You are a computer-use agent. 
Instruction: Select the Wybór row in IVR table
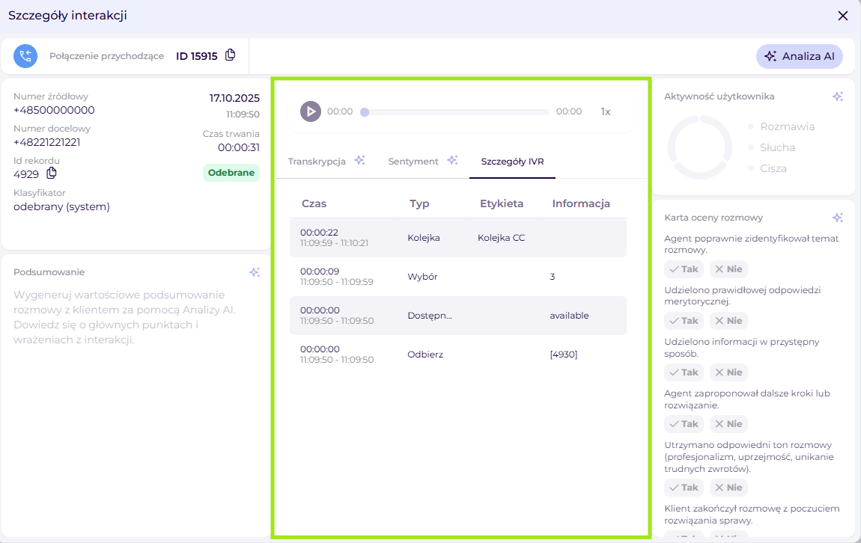(458, 277)
